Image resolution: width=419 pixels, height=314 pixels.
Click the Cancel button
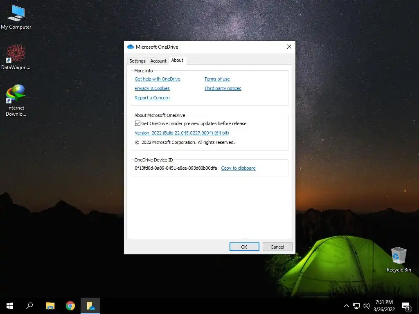[277, 247]
